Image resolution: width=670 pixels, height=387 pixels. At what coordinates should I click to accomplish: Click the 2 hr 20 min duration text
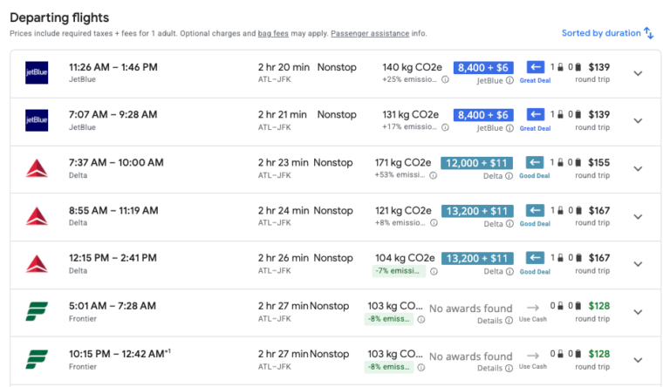pyautogui.click(x=284, y=67)
